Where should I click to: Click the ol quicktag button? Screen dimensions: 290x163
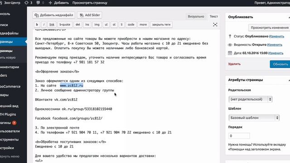coord(114,24)
